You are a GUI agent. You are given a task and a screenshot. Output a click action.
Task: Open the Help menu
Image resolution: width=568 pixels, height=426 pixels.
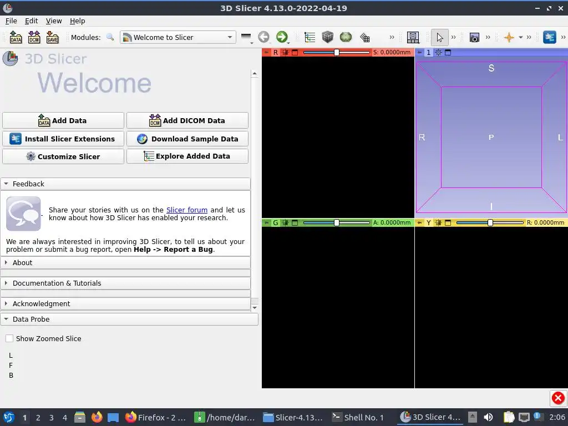coord(77,21)
